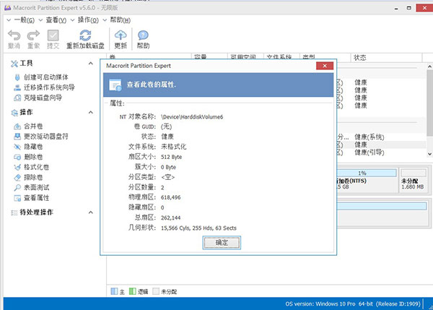Maximize the main Macrorit window

point(409,8)
